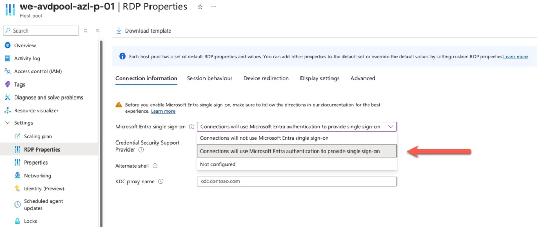
Task: Open Scaling plan under Settings
Action: pyautogui.click(x=38, y=136)
